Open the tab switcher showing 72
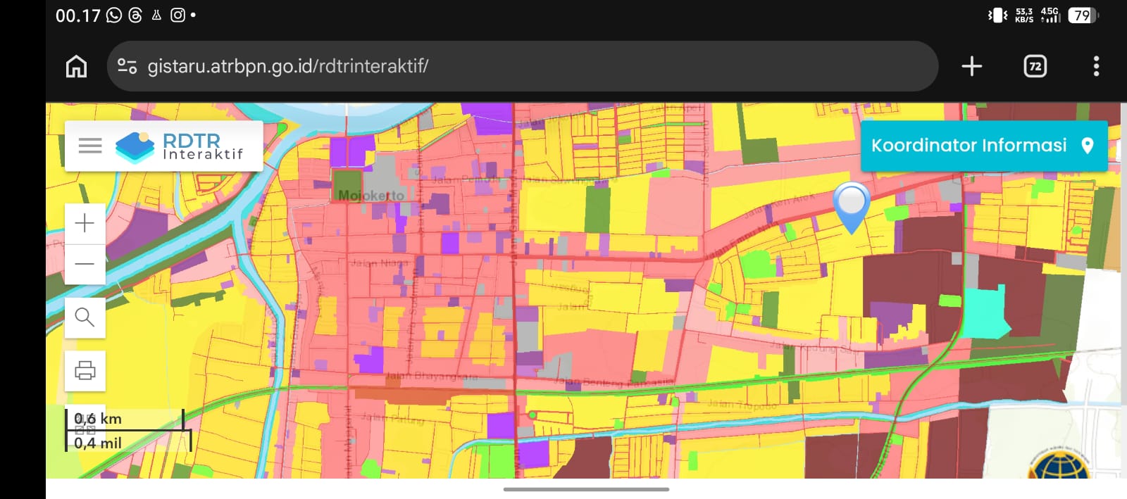This screenshot has height=499, width=1127. [x=1034, y=66]
